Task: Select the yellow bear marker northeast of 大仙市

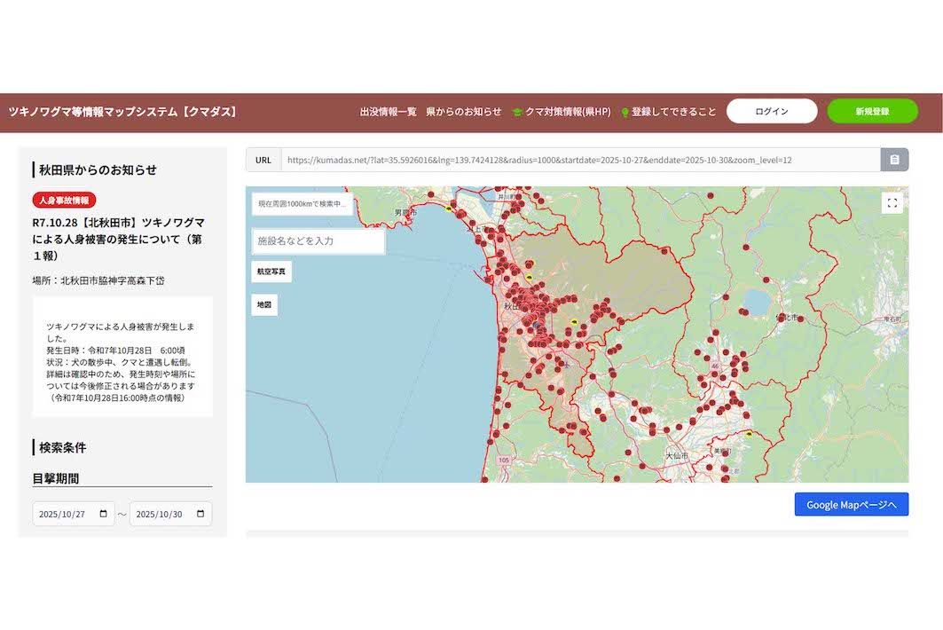Action: pyautogui.click(x=750, y=434)
